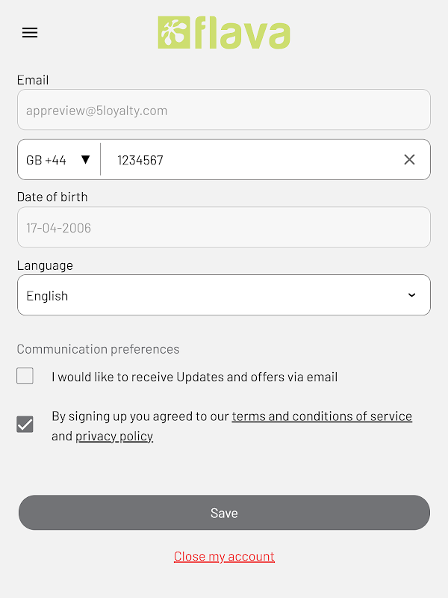Open the hamburger navigation menu
Image resolution: width=448 pixels, height=598 pixels.
pos(30,33)
